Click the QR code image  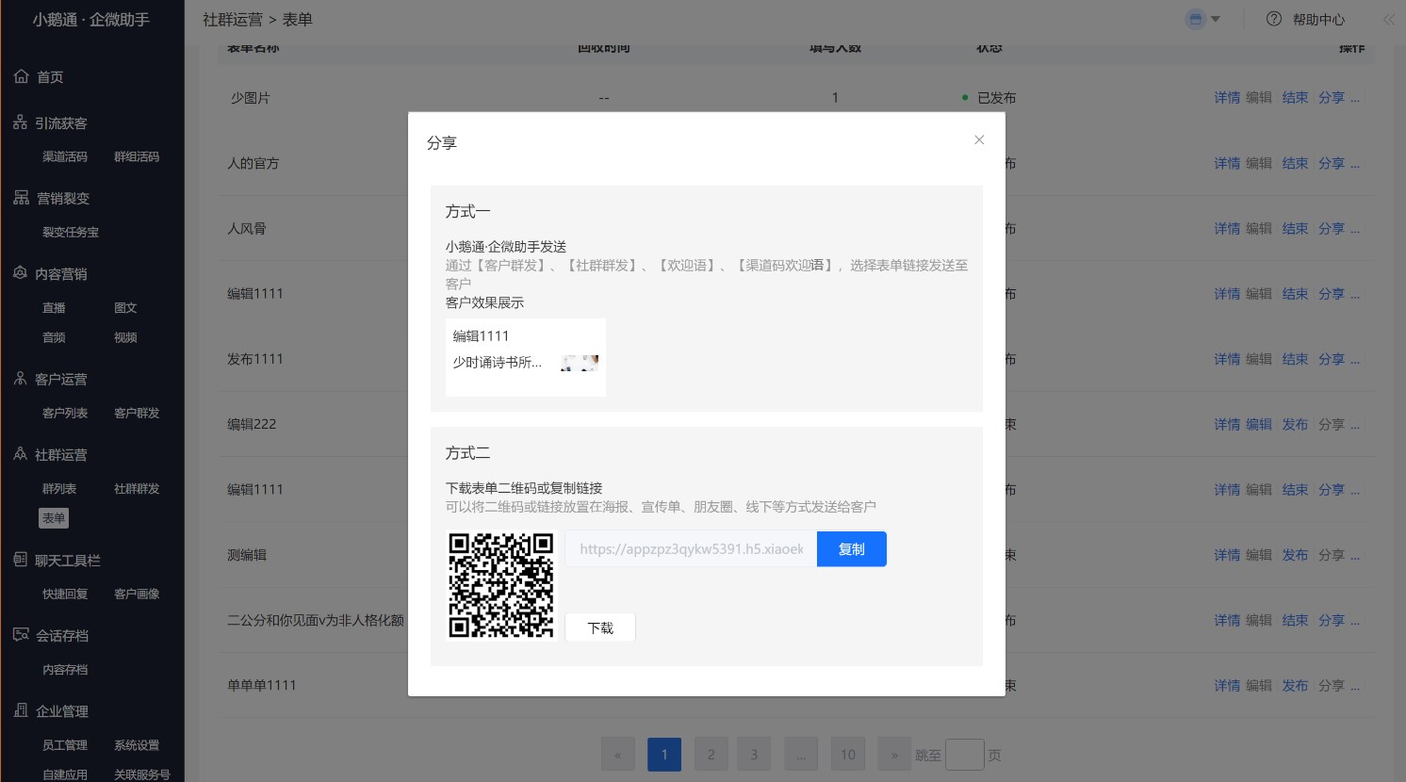point(501,585)
